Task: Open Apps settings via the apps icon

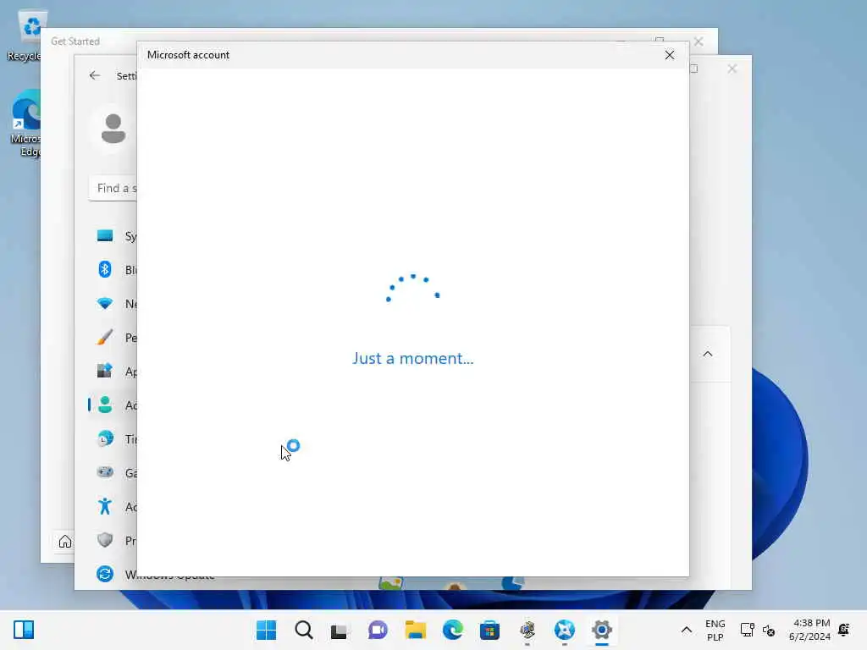Action: (x=104, y=371)
